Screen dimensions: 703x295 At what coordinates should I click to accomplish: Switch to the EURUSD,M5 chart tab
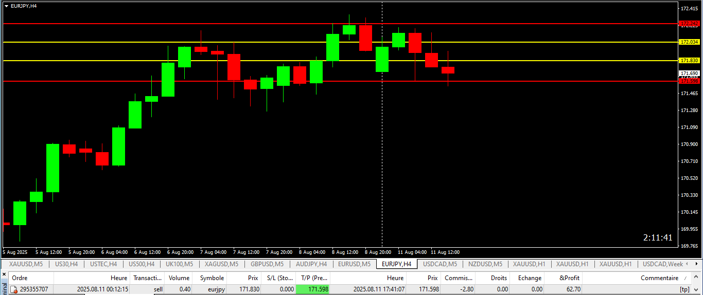354,264
